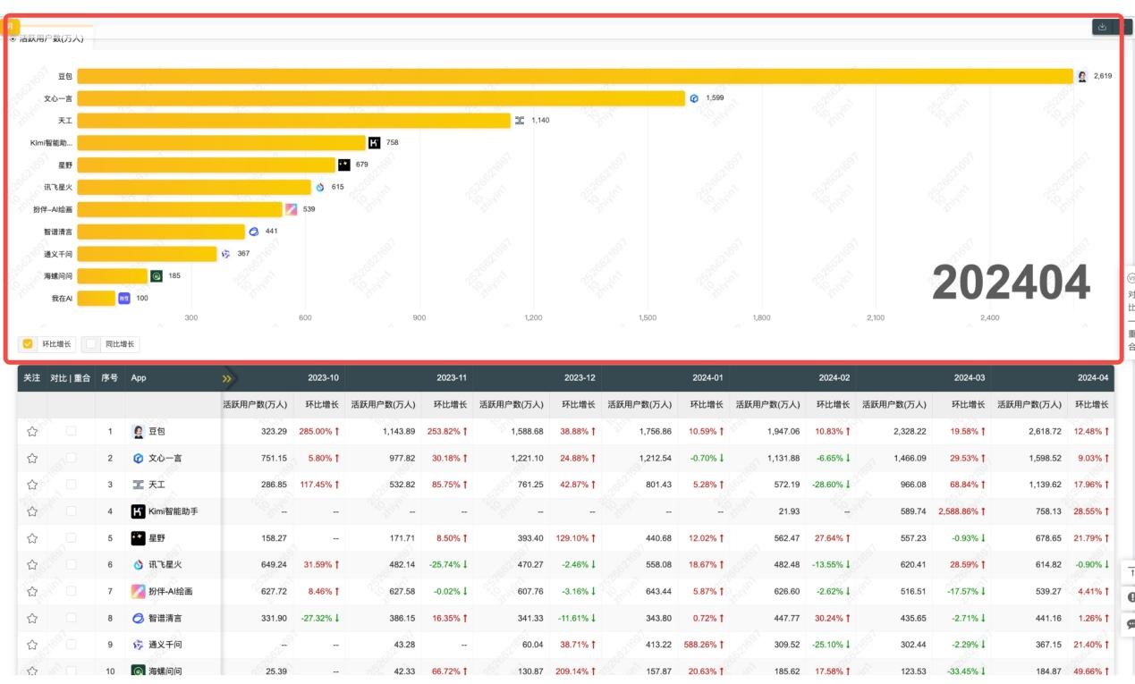Click the 2023-10 month column header
Image resolution: width=1135 pixels, height=684 pixels.
click(323, 378)
